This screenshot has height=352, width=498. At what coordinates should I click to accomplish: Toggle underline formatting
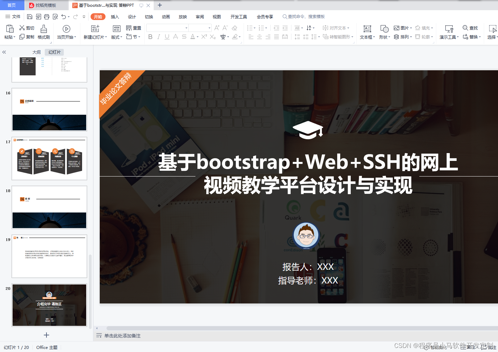click(x=167, y=37)
